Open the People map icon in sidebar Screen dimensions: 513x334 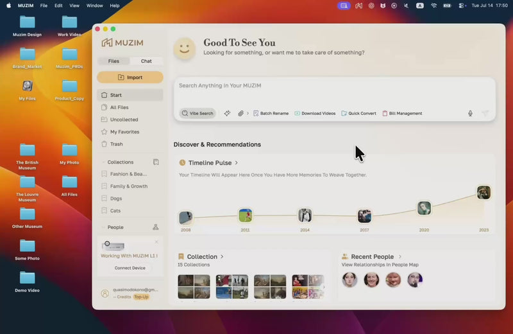coord(156,227)
